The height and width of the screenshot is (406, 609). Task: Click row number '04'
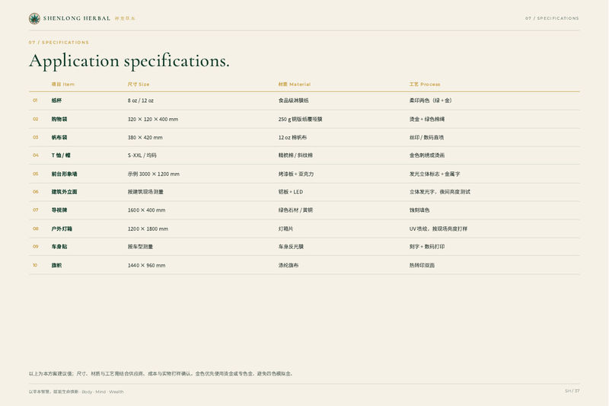tap(35, 155)
